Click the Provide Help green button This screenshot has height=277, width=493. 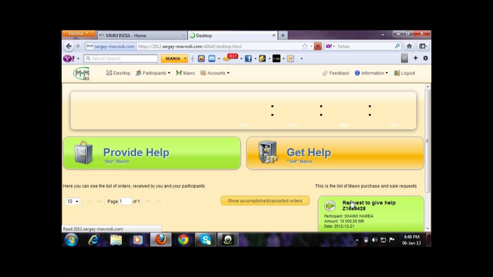pos(152,153)
